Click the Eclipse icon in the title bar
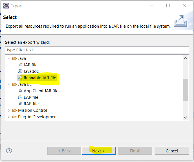Viewport: 194px width, 162px height. tap(6, 6)
